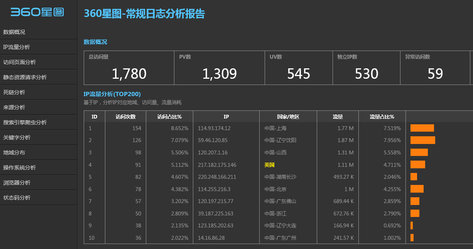
Task: Click the 访问次数 column header
Action: tap(125, 116)
